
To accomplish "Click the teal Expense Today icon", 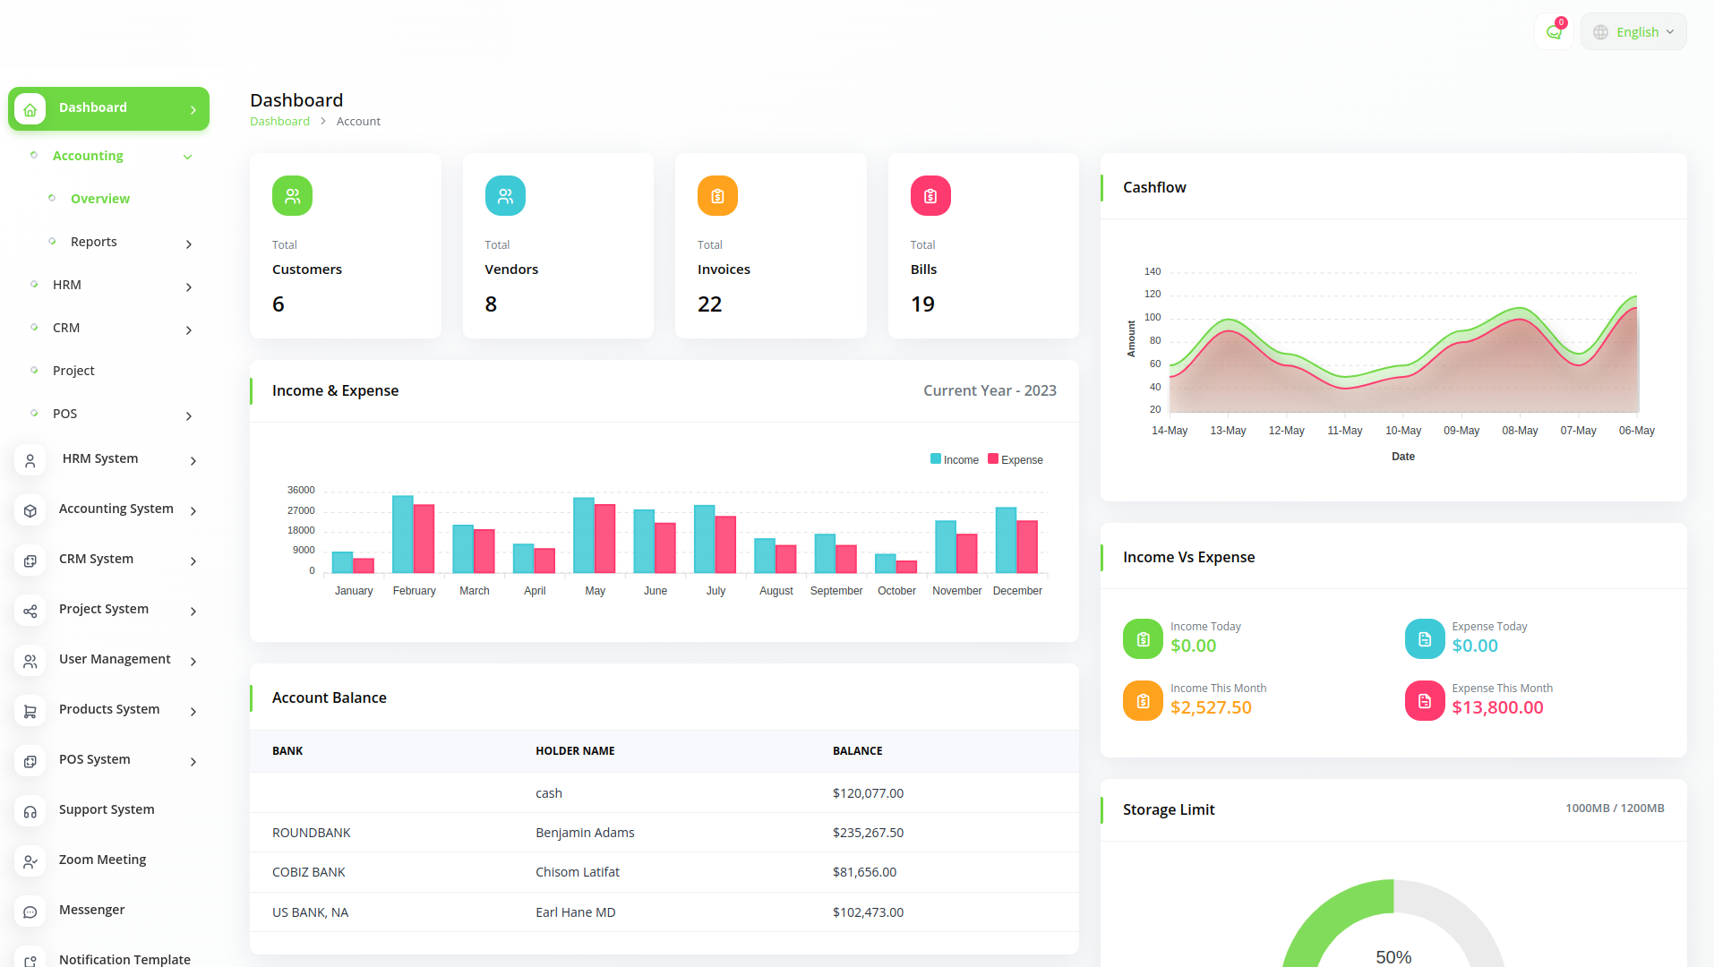I will 1425,639.
